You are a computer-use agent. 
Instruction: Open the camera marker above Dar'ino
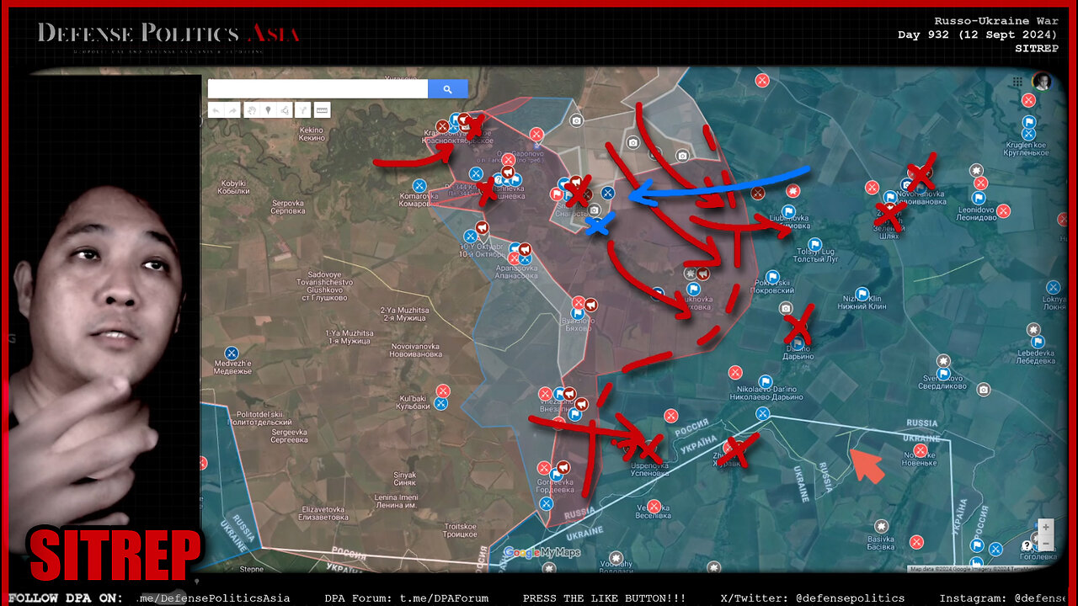click(x=786, y=309)
